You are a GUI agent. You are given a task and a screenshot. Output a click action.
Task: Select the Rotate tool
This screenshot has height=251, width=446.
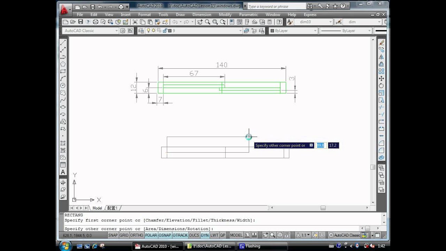click(382, 86)
